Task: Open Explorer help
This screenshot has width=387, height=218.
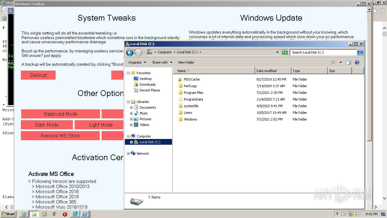Action: pyautogui.click(x=357, y=62)
